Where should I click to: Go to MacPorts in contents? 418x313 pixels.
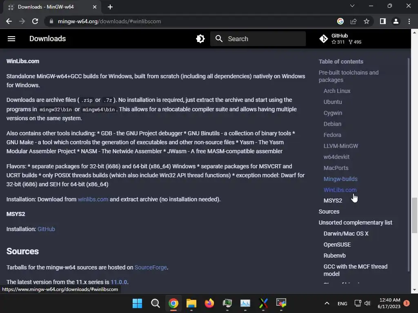coord(336,168)
